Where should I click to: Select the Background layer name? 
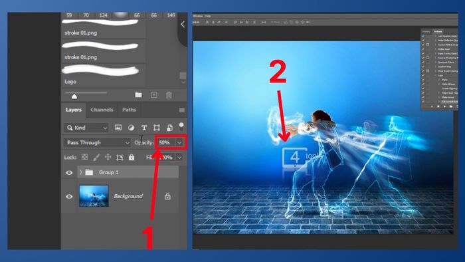pyautogui.click(x=128, y=196)
